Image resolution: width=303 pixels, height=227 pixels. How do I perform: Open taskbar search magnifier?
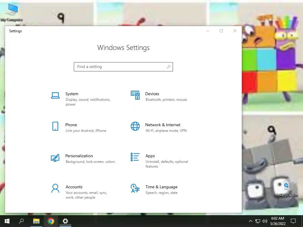click(x=21, y=221)
